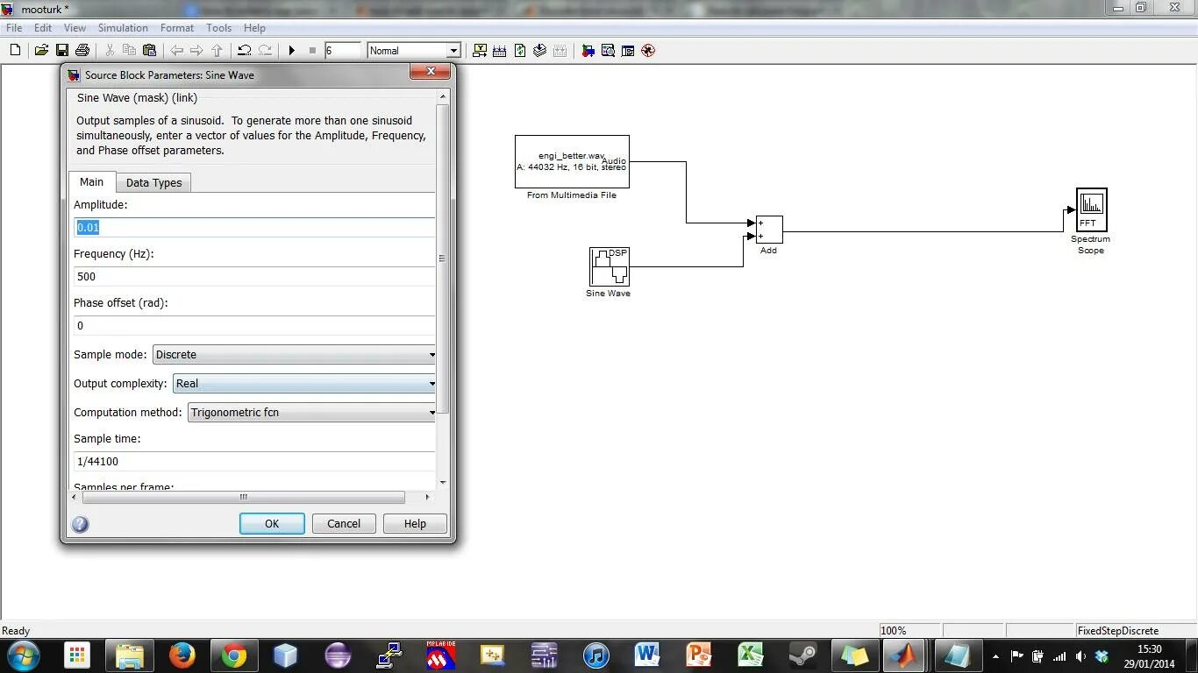Switch to the Data Types tab

(x=154, y=183)
